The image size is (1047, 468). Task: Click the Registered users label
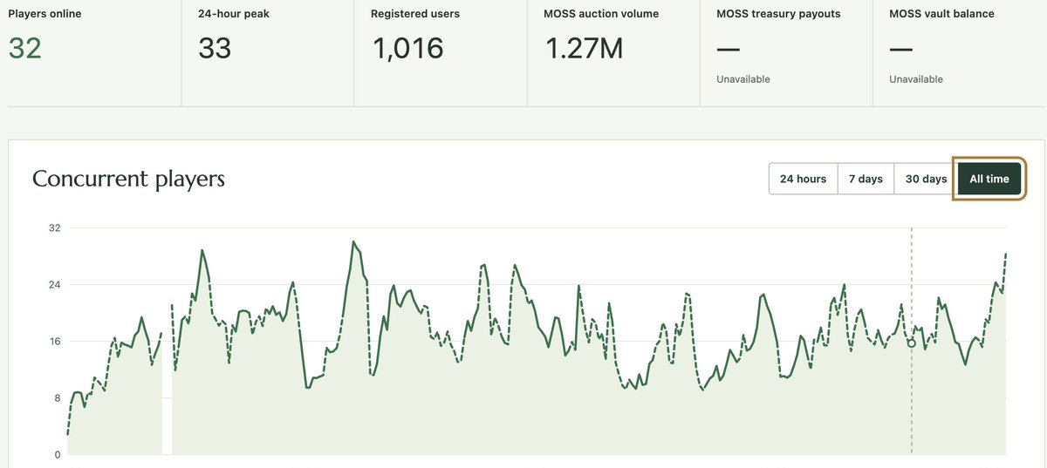pos(414,14)
